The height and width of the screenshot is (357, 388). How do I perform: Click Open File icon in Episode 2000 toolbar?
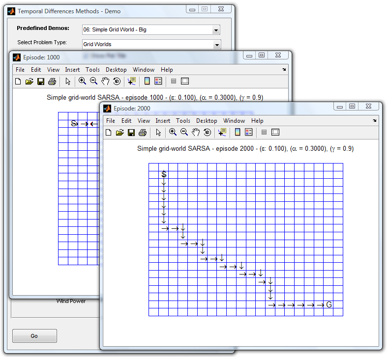120,133
